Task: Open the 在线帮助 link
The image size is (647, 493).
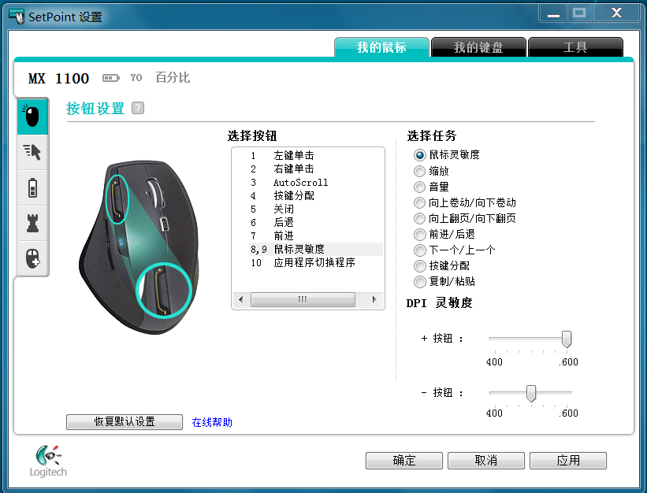Action: tap(212, 422)
